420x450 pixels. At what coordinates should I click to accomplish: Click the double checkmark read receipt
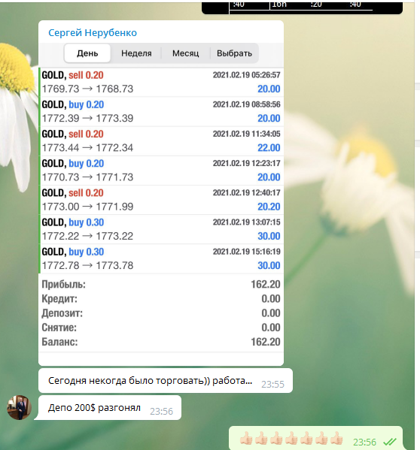390,442
